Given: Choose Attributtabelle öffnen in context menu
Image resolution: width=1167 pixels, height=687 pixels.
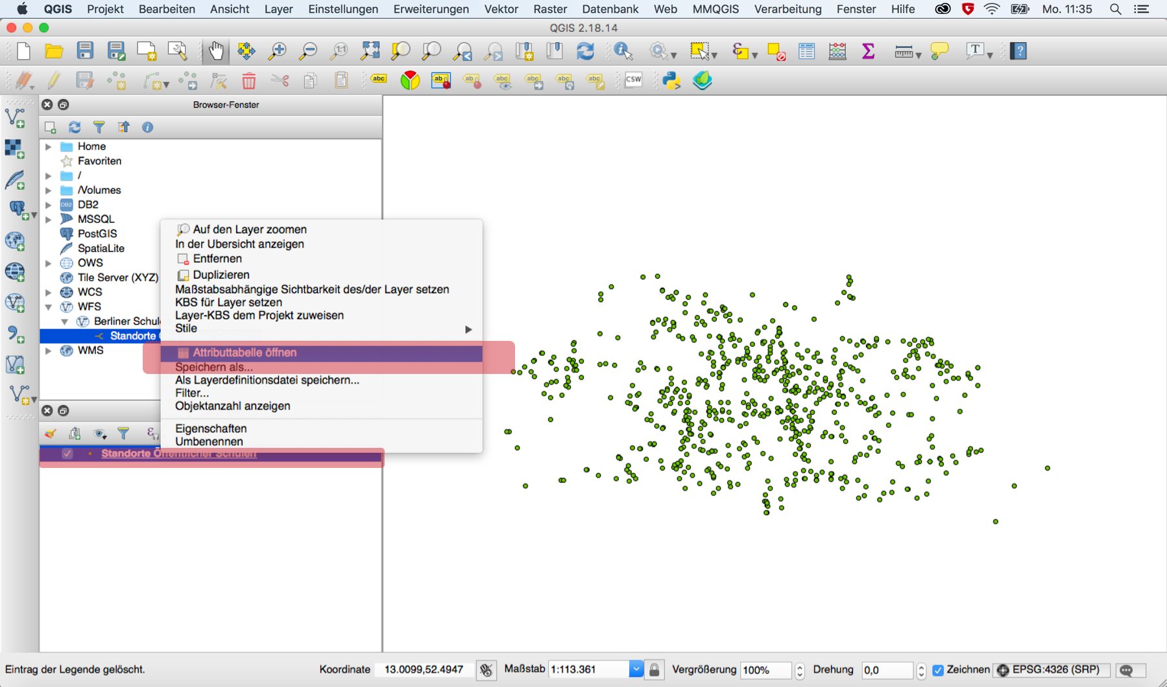Looking at the screenshot, I should pyautogui.click(x=321, y=353).
